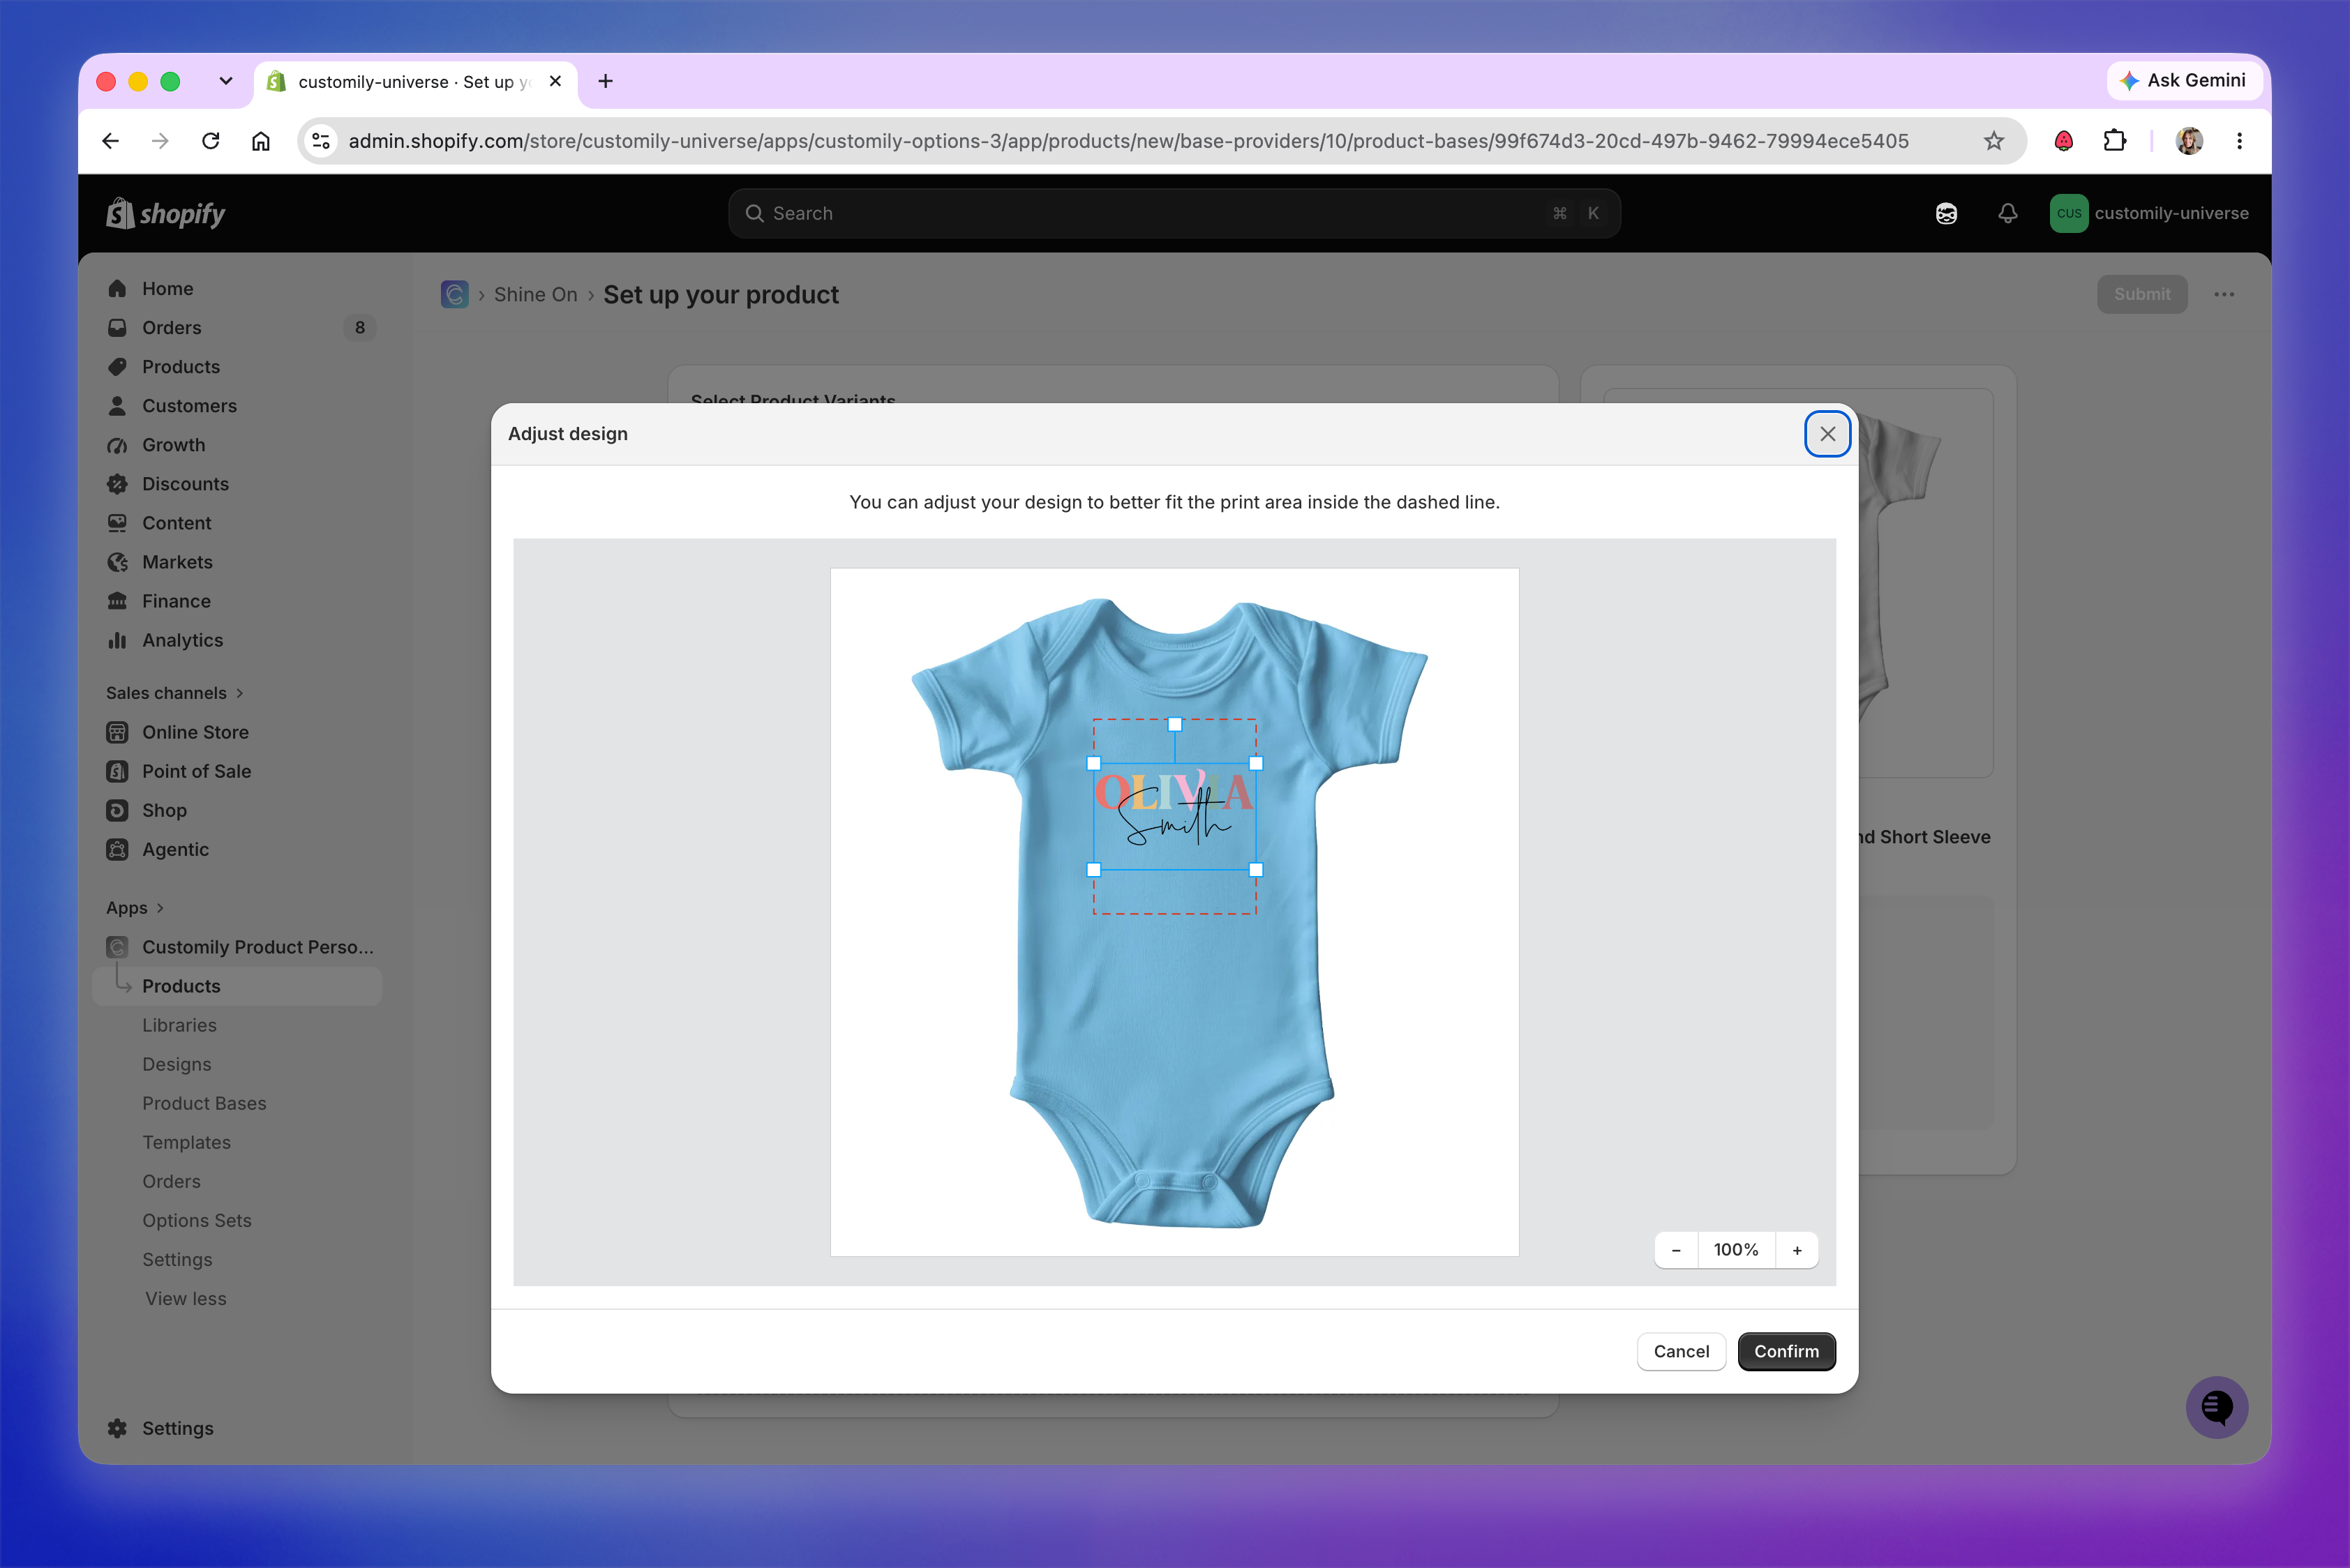Click the Shopify logo
Image resolution: width=2350 pixels, height=1568 pixels.
click(x=166, y=213)
